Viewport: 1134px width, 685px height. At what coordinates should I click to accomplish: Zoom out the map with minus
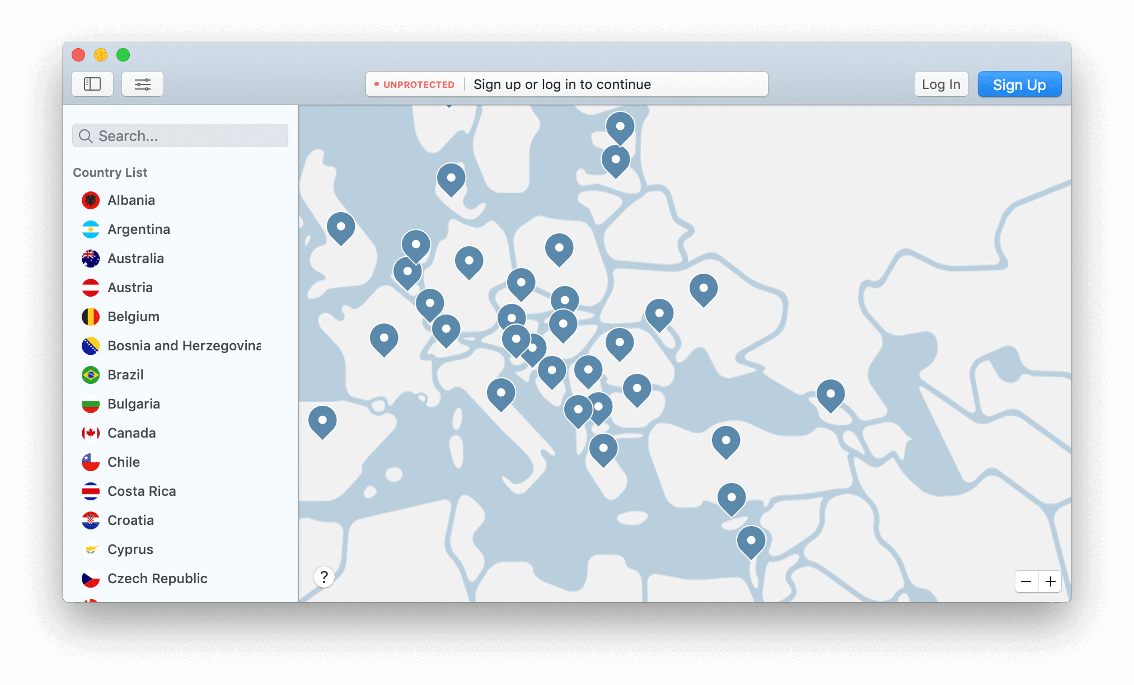pyautogui.click(x=1026, y=581)
